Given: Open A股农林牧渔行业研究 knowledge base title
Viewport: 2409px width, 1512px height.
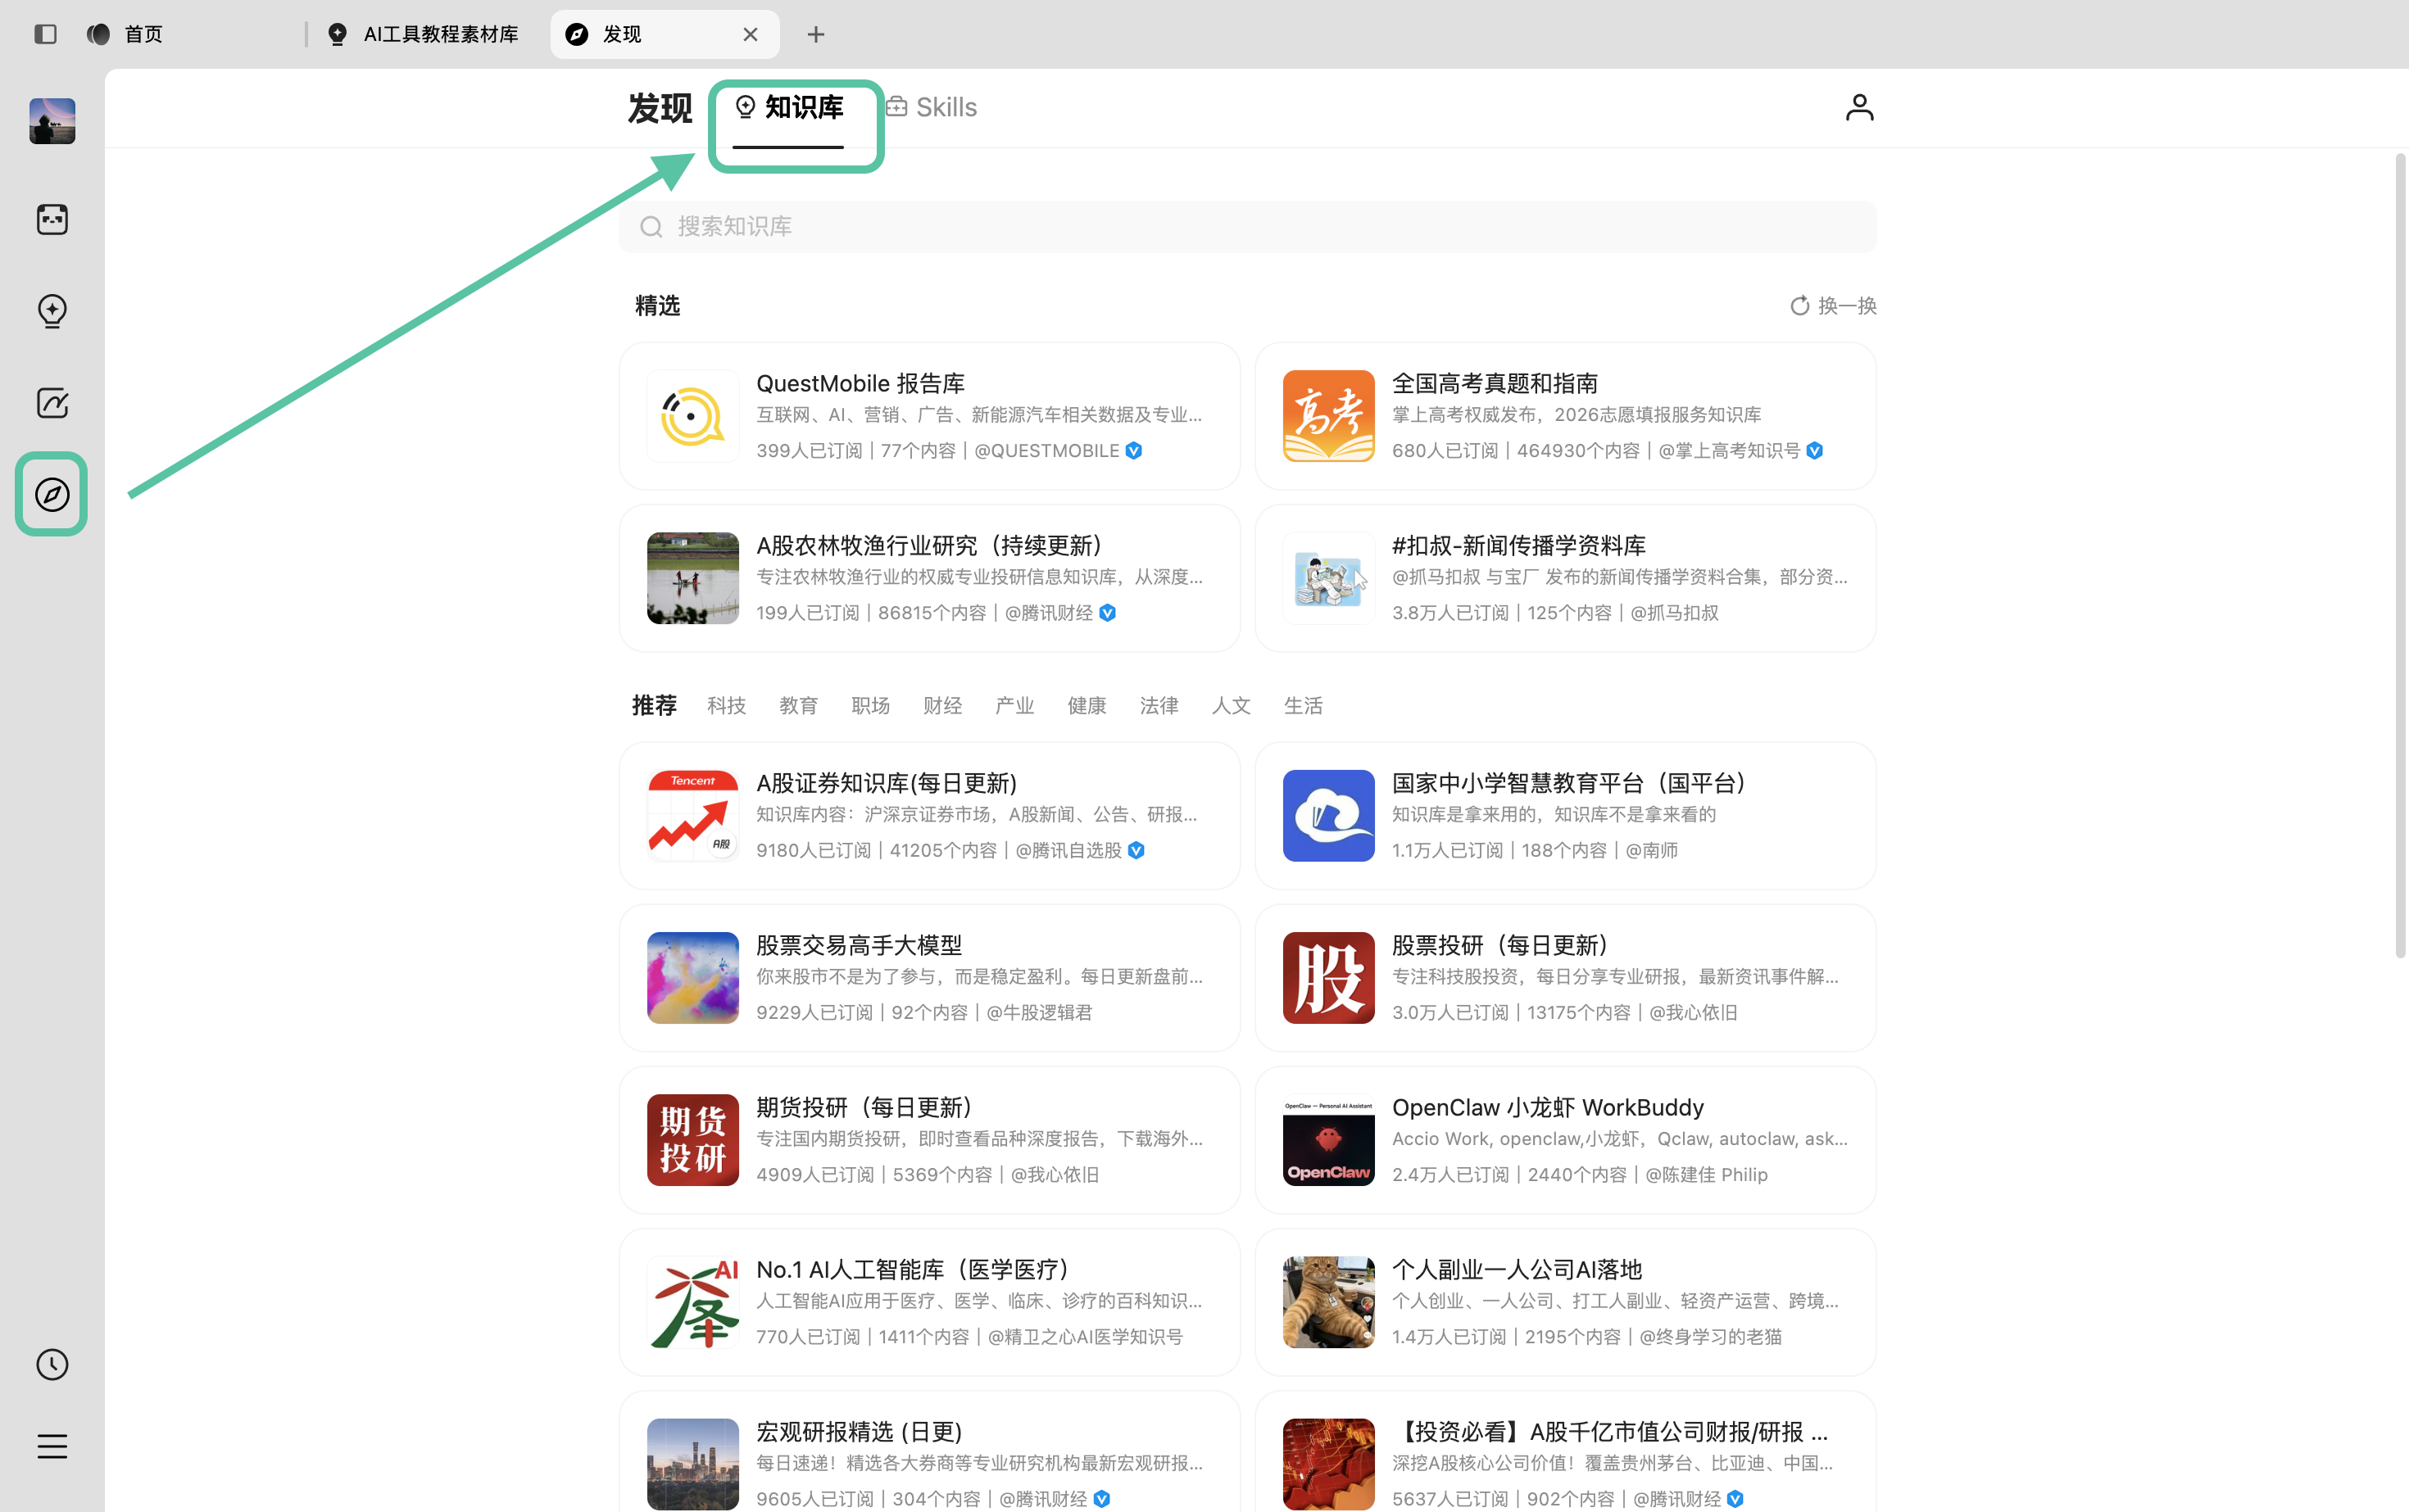Looking at the screenshot, I should coord(929,546).
